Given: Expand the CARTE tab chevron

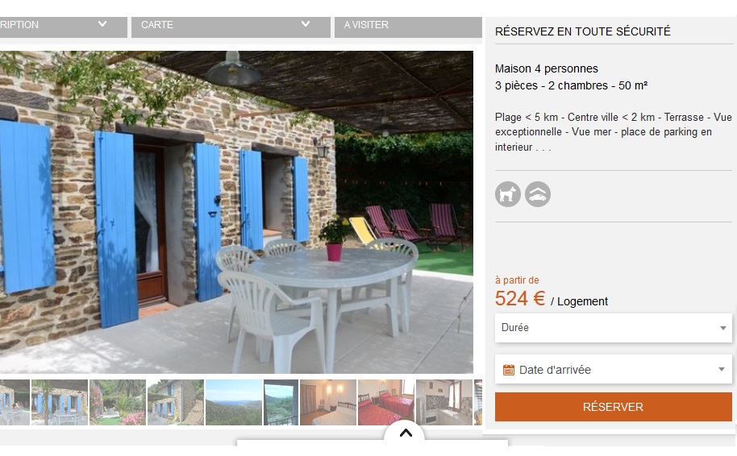Looking at the screenshot, I should (306, 24).
